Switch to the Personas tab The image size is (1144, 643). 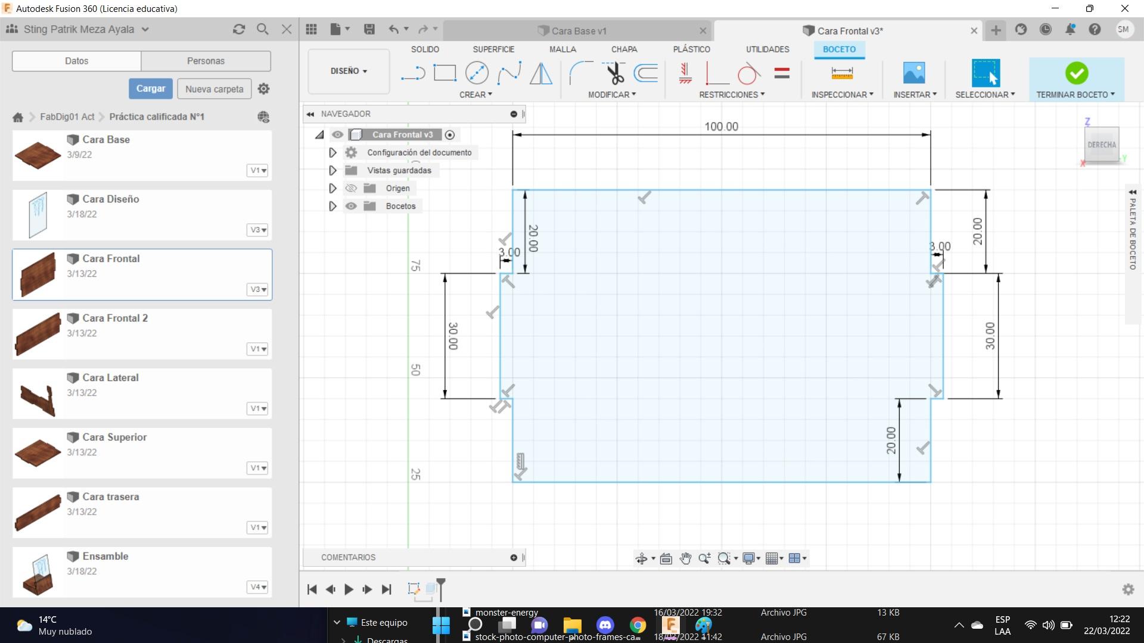[x=206, y=61]
